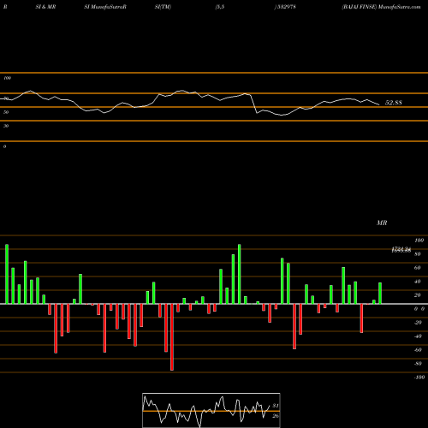Click the MR axis label 40
Image resolution: width=428 pixels, height=428 pixels.
click(x=418, y=282)
